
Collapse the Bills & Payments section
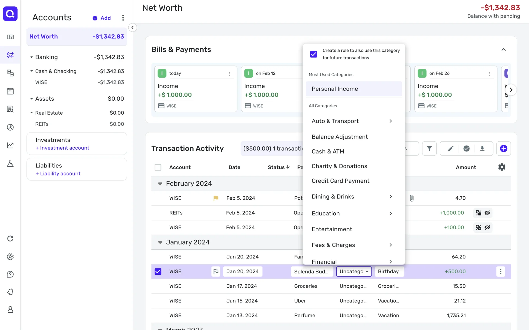503,50
